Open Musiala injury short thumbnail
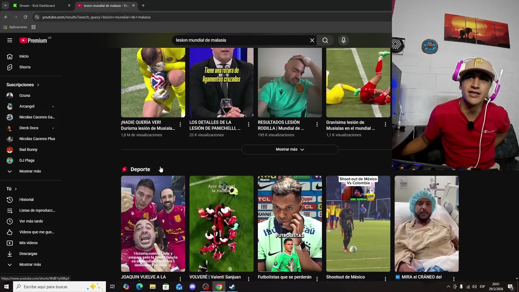The image size is (519, 292). point(153,82)
